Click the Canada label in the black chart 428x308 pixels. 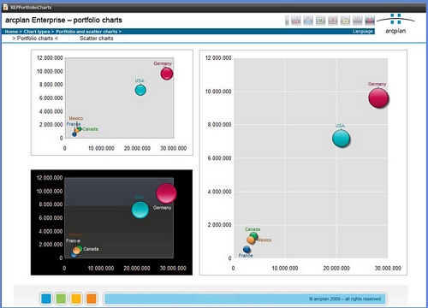(x=91, y=249)
